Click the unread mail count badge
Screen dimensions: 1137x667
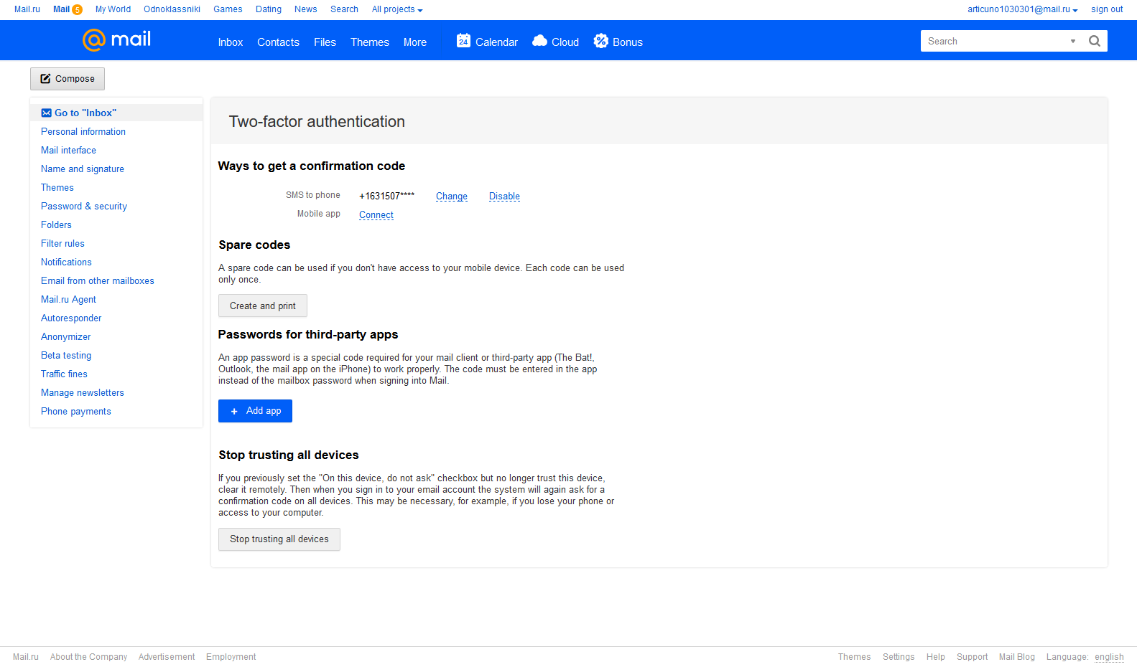[x=77, y=9]
